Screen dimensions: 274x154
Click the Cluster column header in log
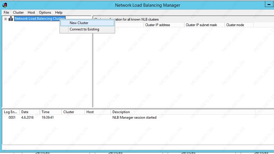point(73,112)
